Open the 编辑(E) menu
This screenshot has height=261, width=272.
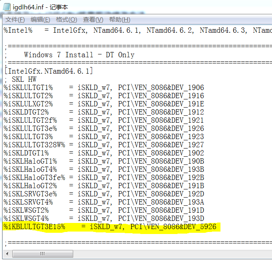pos(40,20)
